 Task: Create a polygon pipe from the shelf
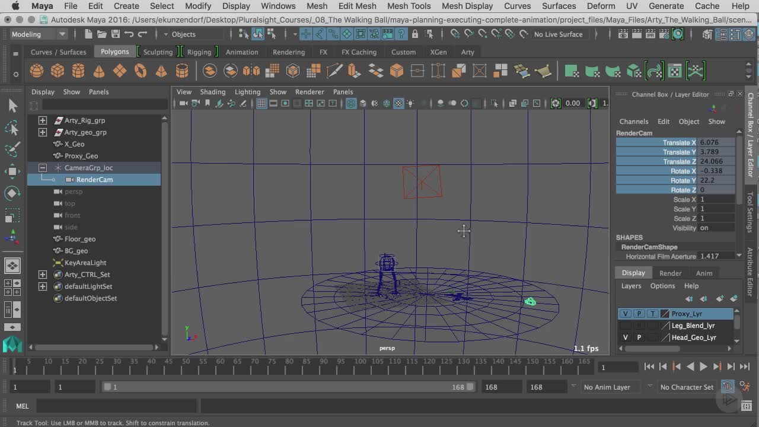(182, 71)
